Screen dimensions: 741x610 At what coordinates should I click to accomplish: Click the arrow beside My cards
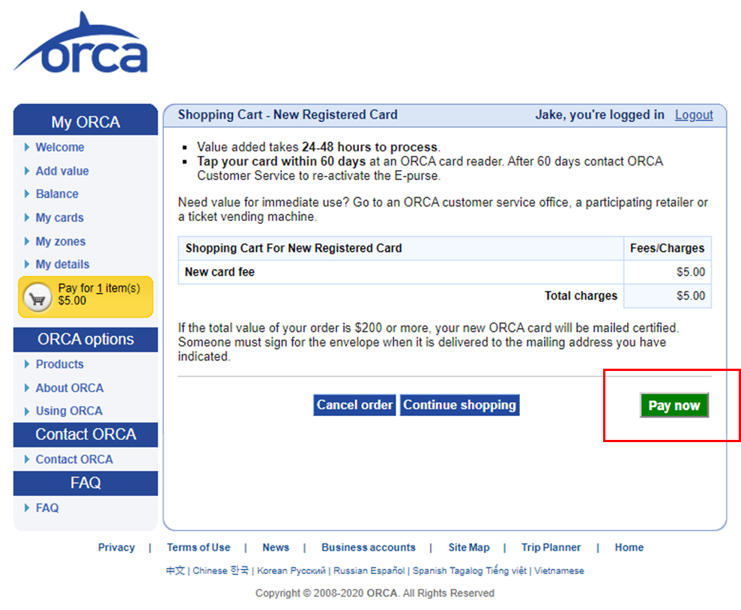pos(27,217)
